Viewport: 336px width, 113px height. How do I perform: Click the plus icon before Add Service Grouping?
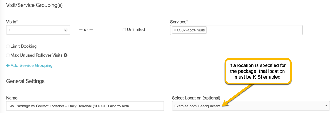click(x=8, y=65)
